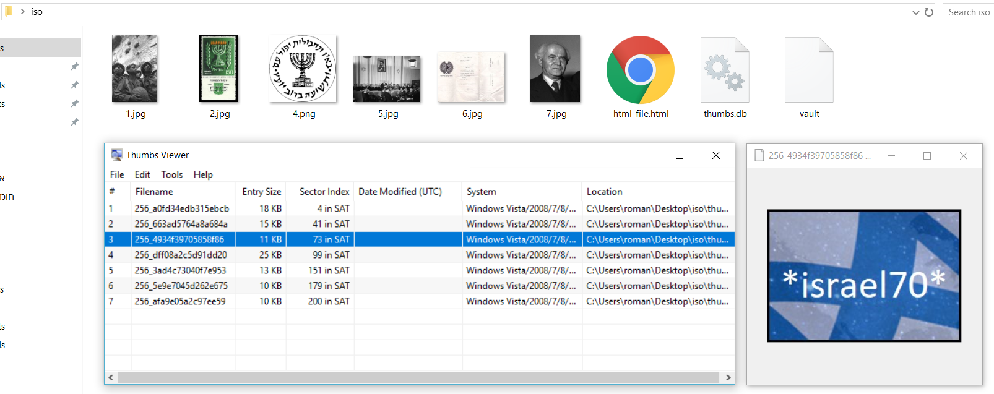994x394 pixels.
Task: Sort by the Sector Index column header
Action: tap(320, 192)
